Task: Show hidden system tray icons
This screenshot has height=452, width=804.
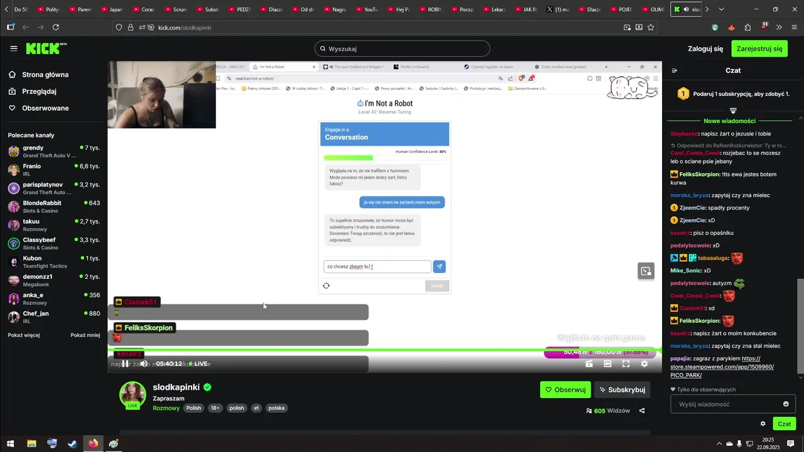Action: pyautogui.click(x=719, y=443)
